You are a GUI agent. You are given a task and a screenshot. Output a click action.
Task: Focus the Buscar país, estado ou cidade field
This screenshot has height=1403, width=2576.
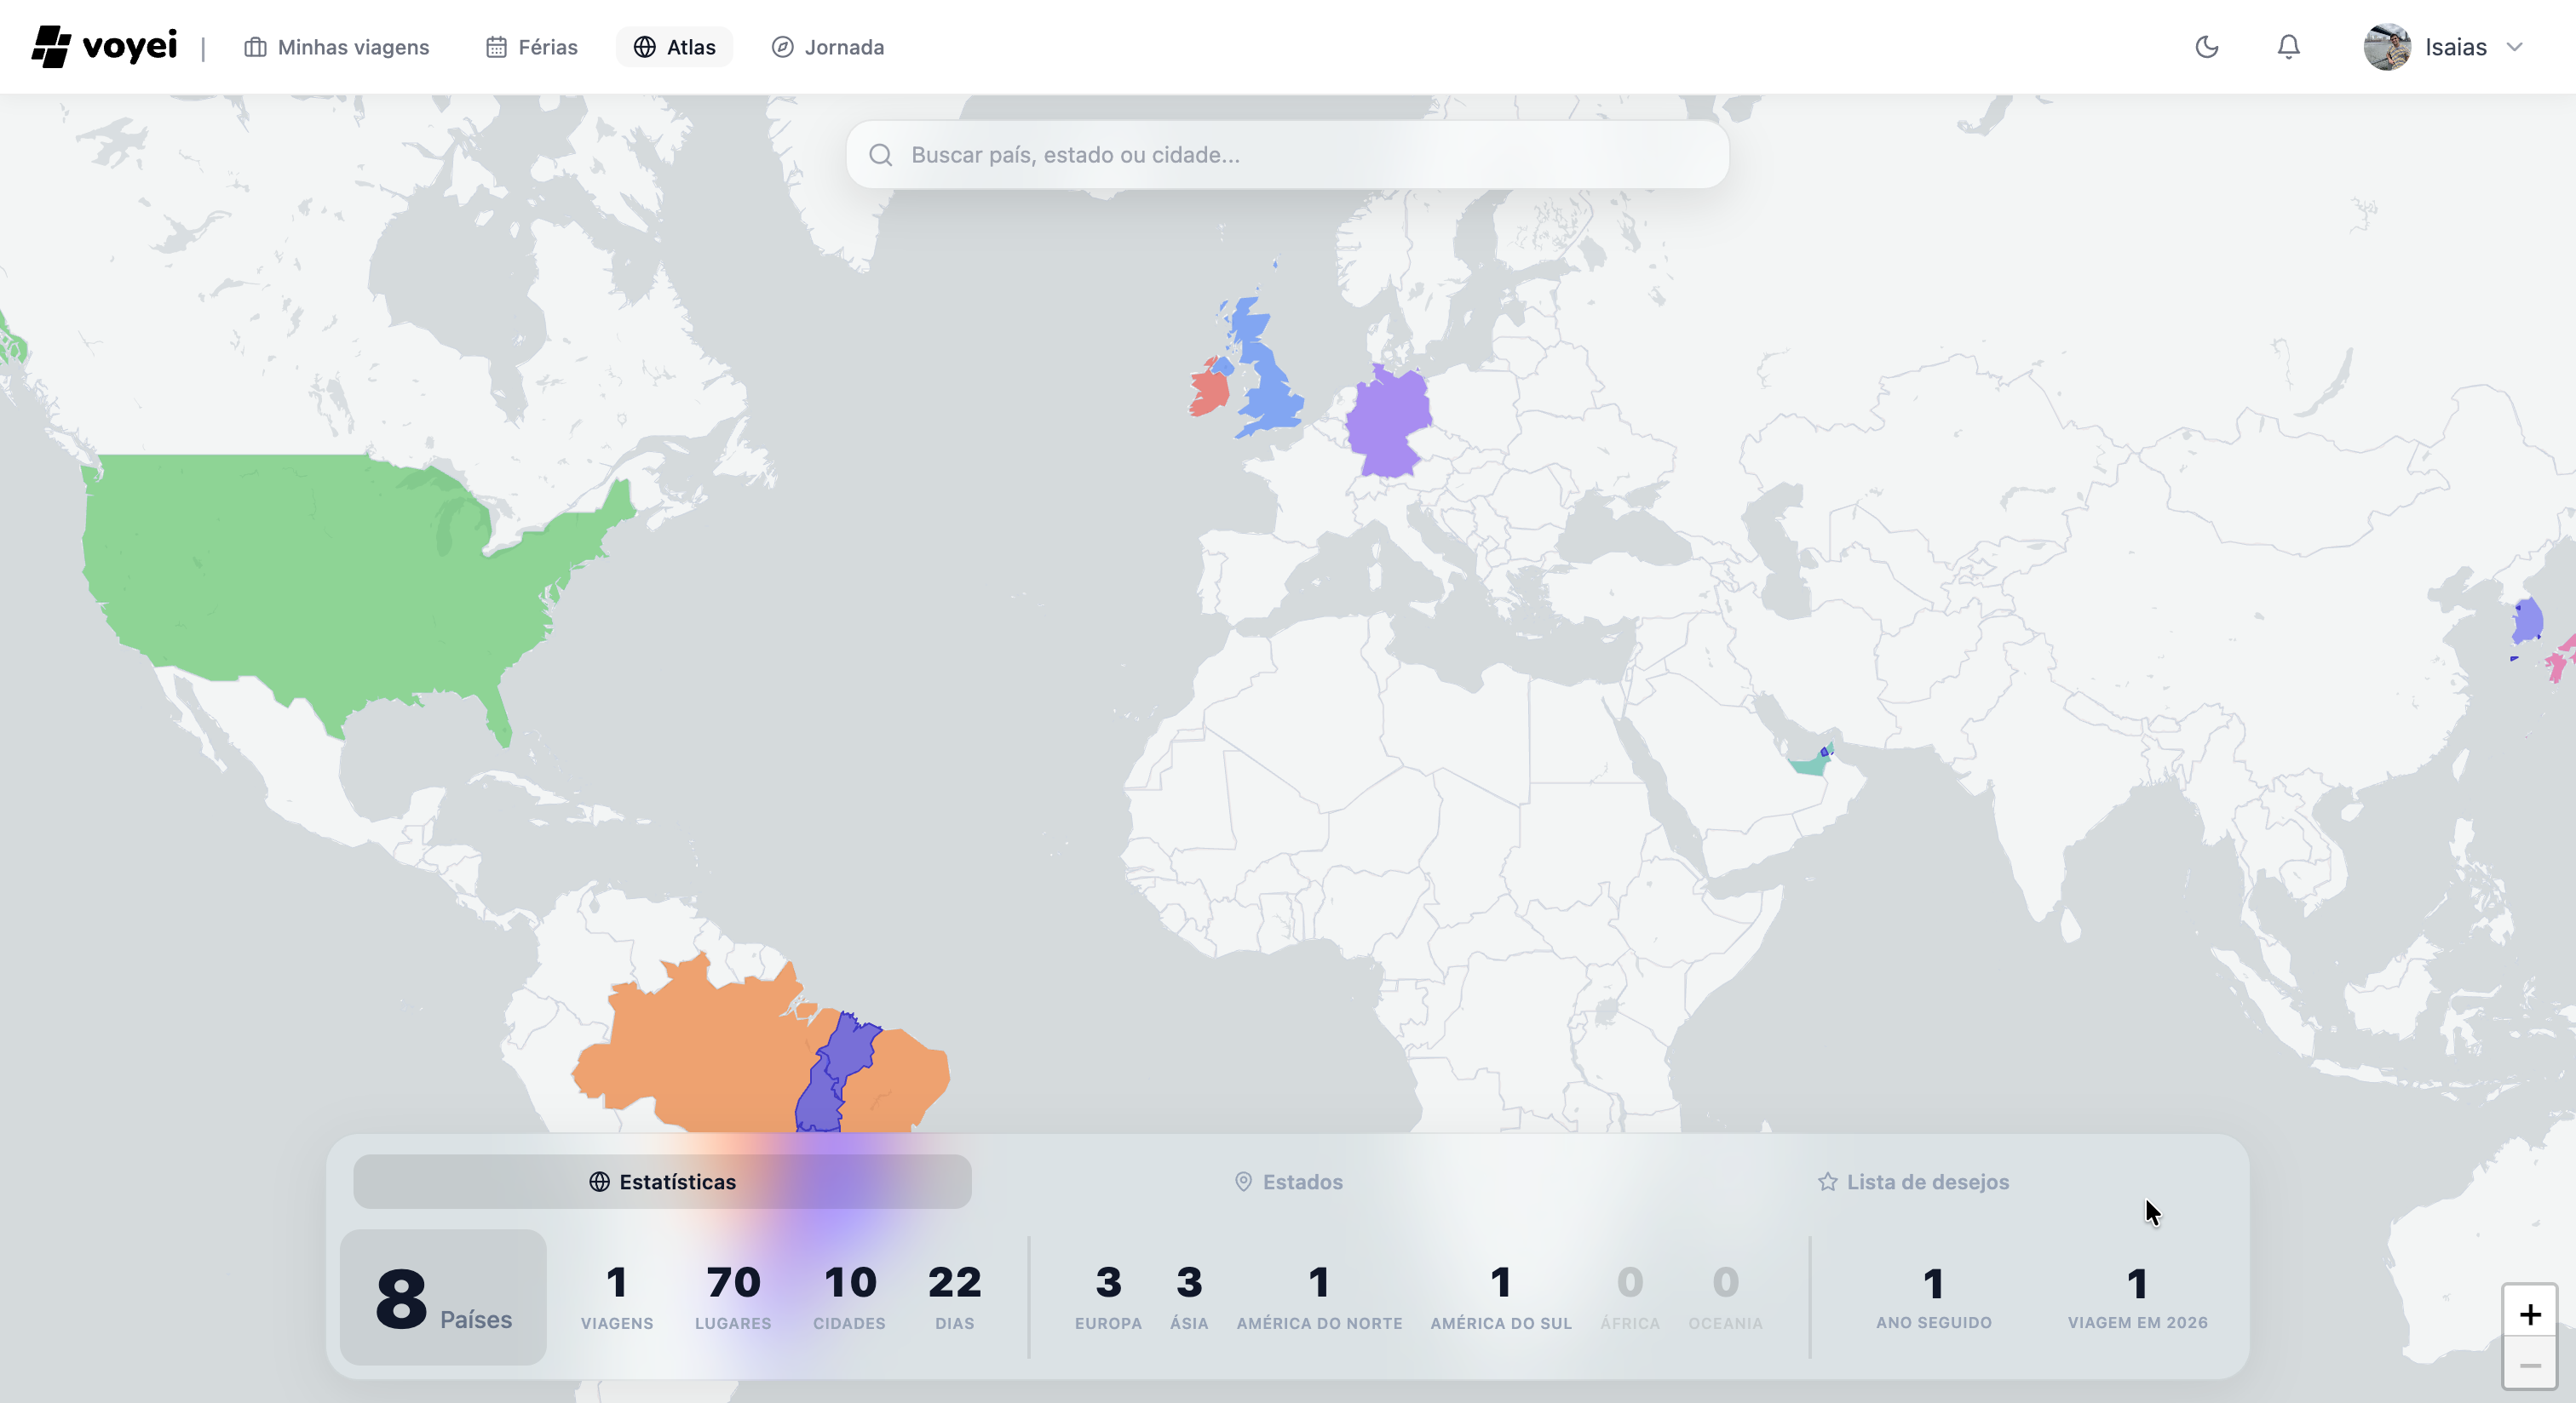point(1288,155)
